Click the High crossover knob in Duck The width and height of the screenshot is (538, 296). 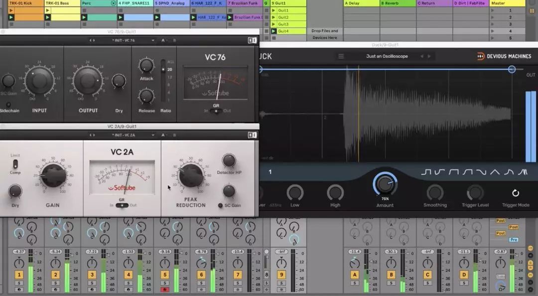tap(335, 193)
